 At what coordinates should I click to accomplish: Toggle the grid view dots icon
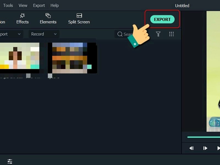click(x=172, y=34)
